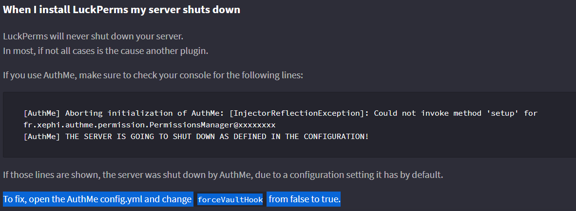The height and width of the screenshot is (211, 576).
Task: Click the quoted 'setup' method name
Action: (507, 113)
